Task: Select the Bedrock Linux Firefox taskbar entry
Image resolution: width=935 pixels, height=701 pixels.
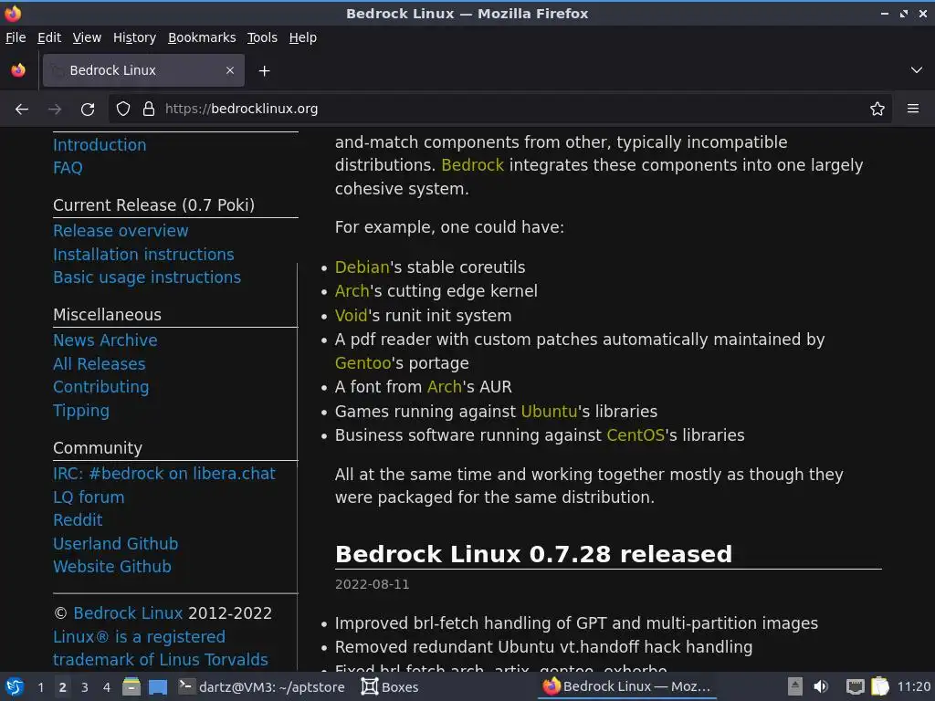Action: [x=627, y=687]
